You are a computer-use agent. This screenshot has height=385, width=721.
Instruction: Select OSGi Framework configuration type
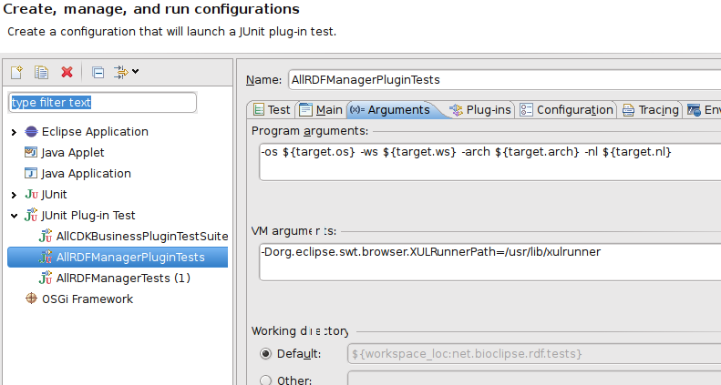[87, 299]
